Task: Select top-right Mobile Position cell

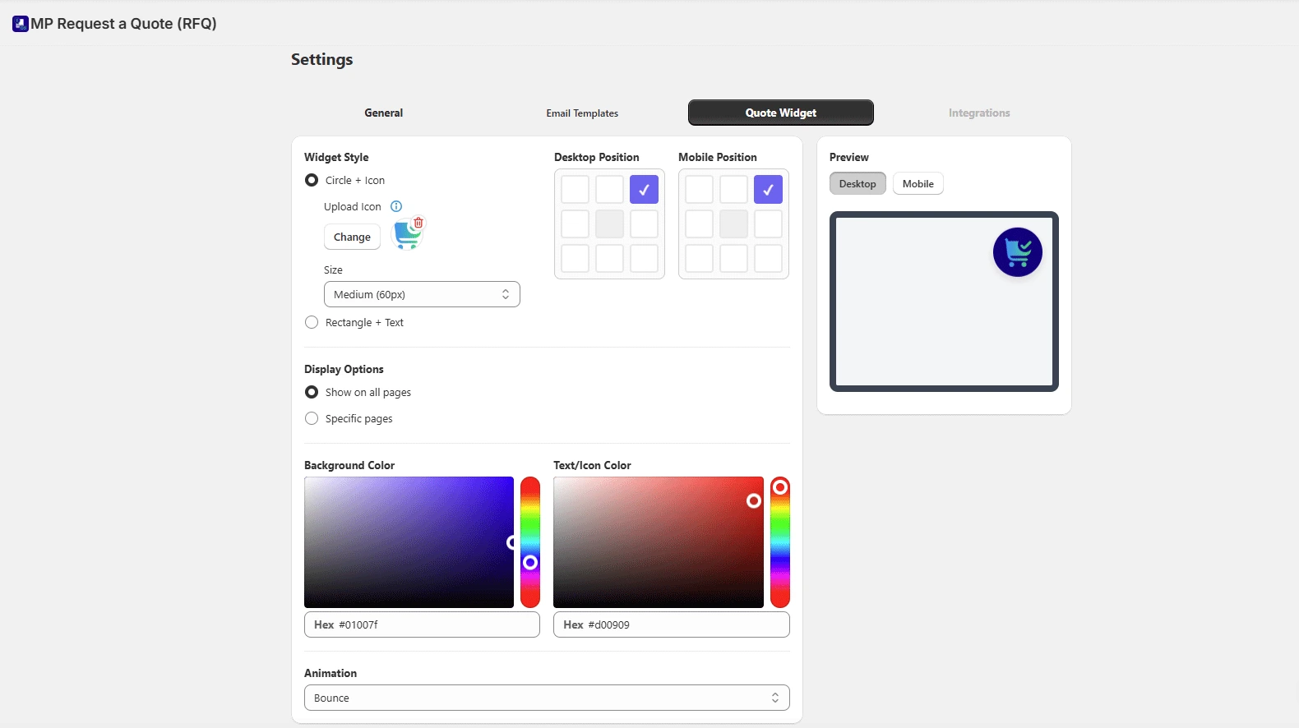Action: point(768,189)
